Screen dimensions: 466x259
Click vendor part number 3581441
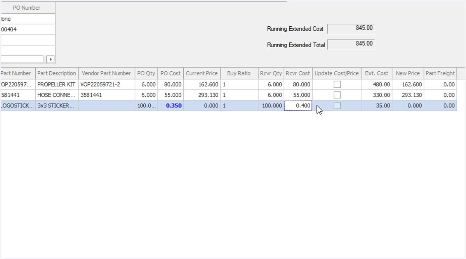point(106,95)
